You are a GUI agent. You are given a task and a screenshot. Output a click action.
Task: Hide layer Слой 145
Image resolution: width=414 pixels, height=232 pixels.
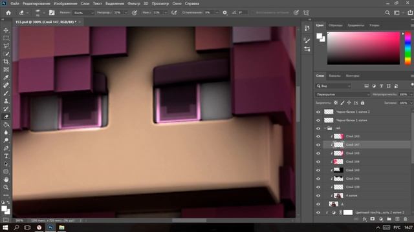coord(318,153)
